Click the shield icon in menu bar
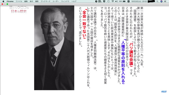 [104, 1]
